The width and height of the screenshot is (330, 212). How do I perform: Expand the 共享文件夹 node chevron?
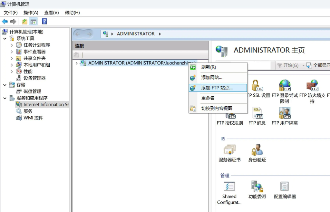[x=12, y=58]
